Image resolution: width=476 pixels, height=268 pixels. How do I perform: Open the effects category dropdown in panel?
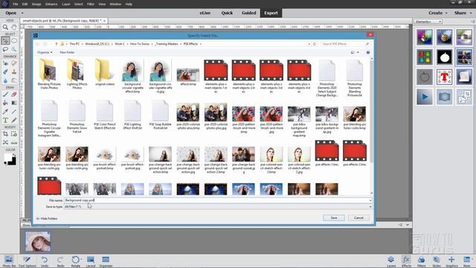point(428,22)
